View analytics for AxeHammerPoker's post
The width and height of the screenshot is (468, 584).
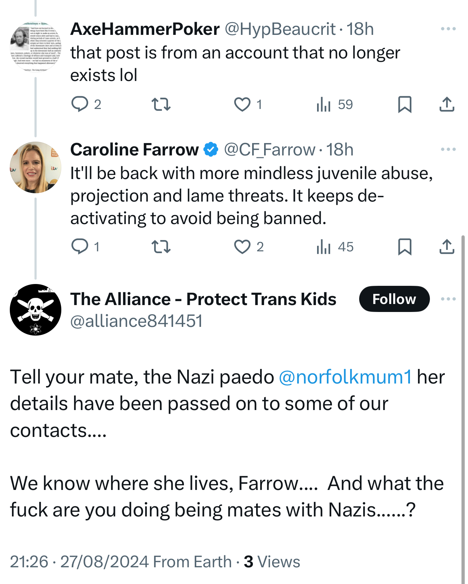point(324,104)
